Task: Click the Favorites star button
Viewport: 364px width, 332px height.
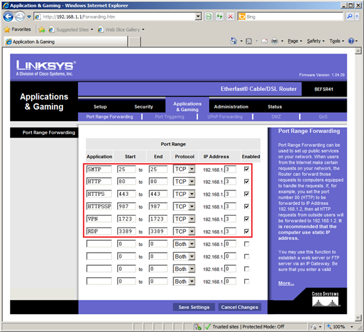Action: [18, 30]
